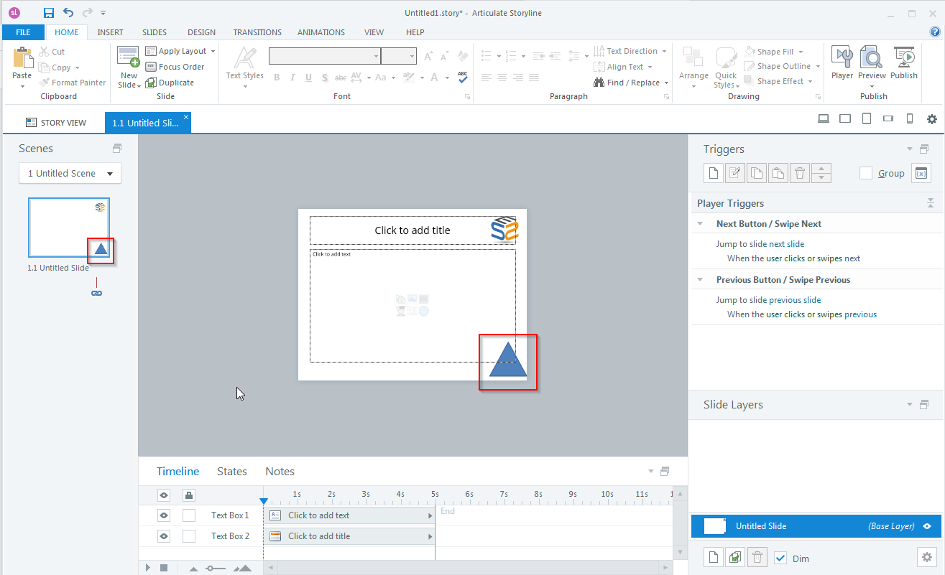Open Quick Styles gallery

pos(726,67)
